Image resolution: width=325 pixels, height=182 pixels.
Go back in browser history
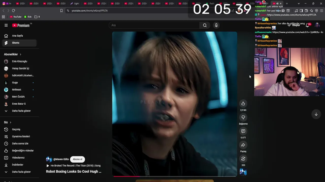click(x=3, y=11)
